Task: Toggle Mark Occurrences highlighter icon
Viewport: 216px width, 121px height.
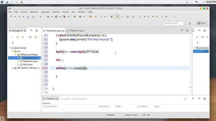Action: 117,16
